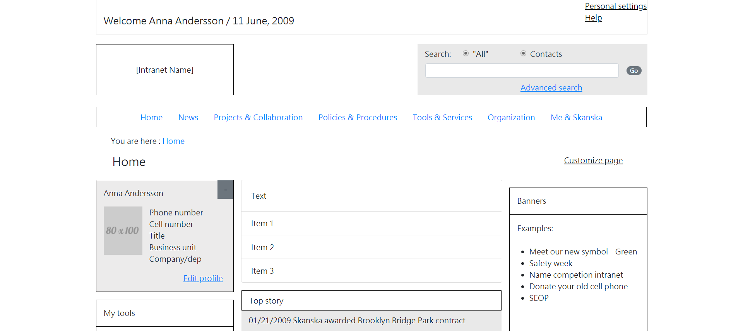Select the Contacts search radio button
Viewport: 743px width, 331px height.
click(523, 53)
